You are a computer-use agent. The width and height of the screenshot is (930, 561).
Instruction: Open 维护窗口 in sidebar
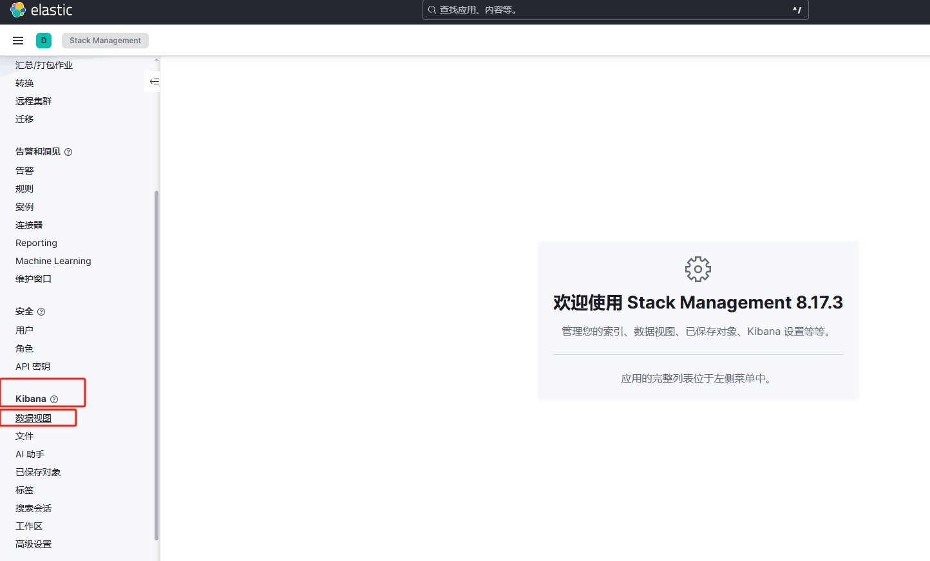(x=33, y=279)
